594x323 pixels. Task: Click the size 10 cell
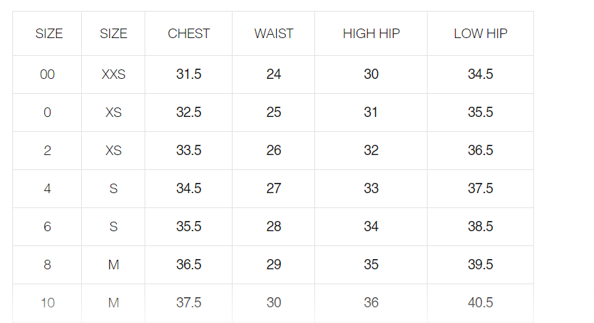pos(47,303)
